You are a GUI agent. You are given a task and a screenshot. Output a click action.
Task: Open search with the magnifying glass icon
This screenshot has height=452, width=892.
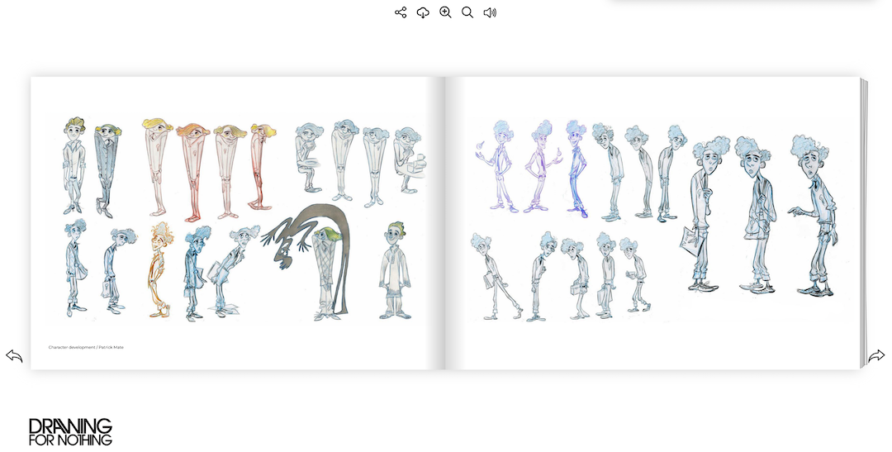467,12
